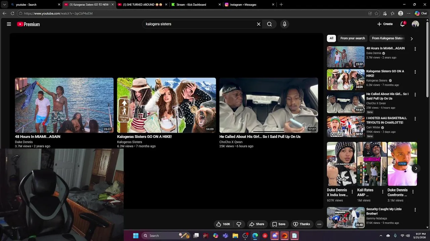Open more actions ellipsis beside Thanks
This screenshot has width=430, height=241.
(319, 224)
